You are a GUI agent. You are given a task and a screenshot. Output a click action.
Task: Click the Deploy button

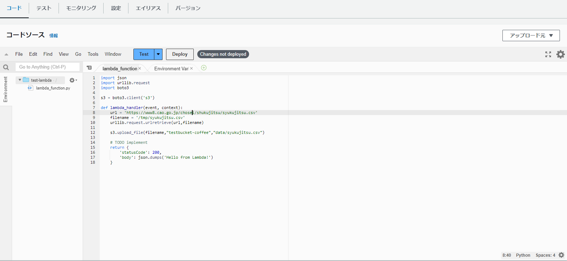point(180,54)
